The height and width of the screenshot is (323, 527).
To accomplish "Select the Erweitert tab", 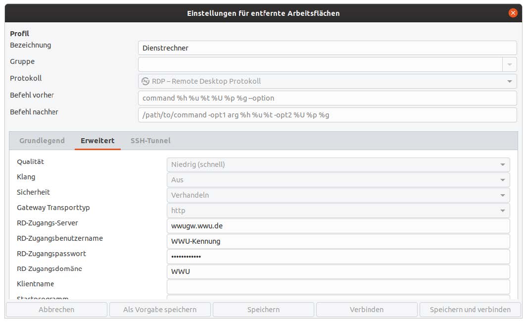I will point(97,141).
